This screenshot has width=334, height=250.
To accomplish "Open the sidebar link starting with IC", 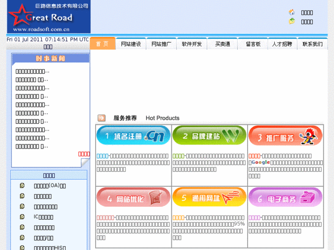I will coord(44,217).
